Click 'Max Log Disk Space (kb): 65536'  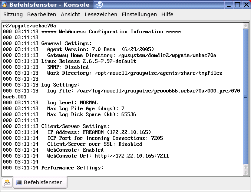tap(92, 114)
